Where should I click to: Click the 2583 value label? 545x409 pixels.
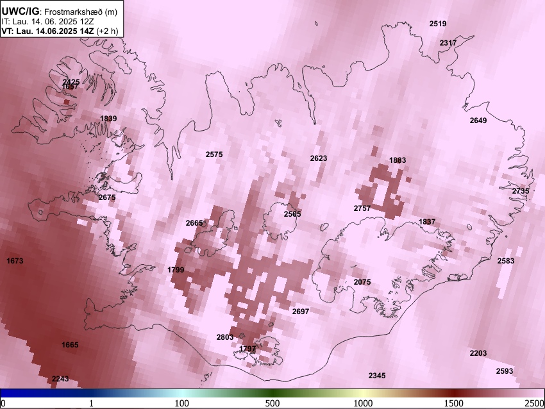[506, 261]
